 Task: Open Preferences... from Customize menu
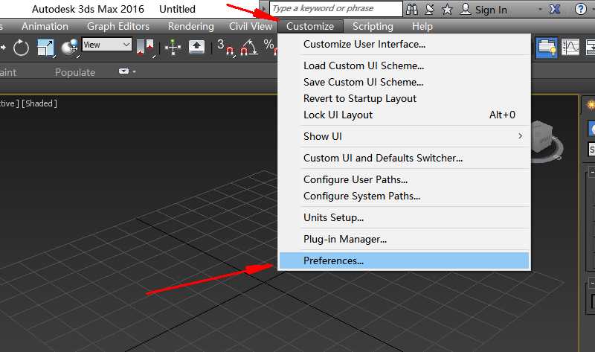[405, 261]
